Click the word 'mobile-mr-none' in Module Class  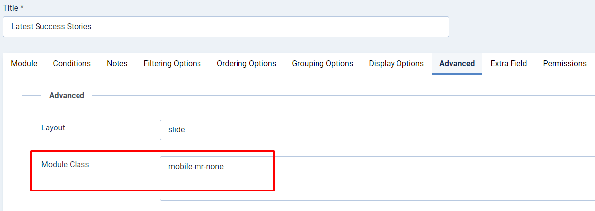click(196, 167)
